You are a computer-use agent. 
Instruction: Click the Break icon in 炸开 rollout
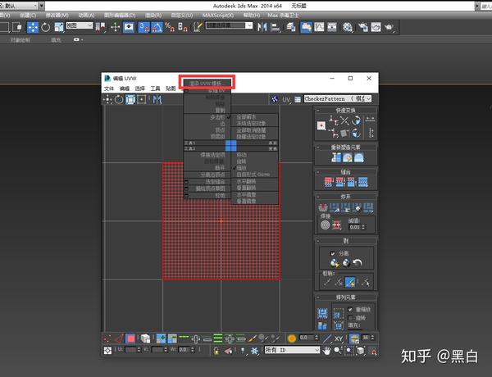323,207
